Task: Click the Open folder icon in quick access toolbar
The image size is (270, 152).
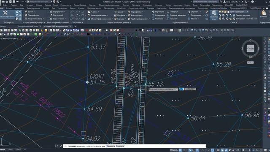Action: tap(7, 2)
